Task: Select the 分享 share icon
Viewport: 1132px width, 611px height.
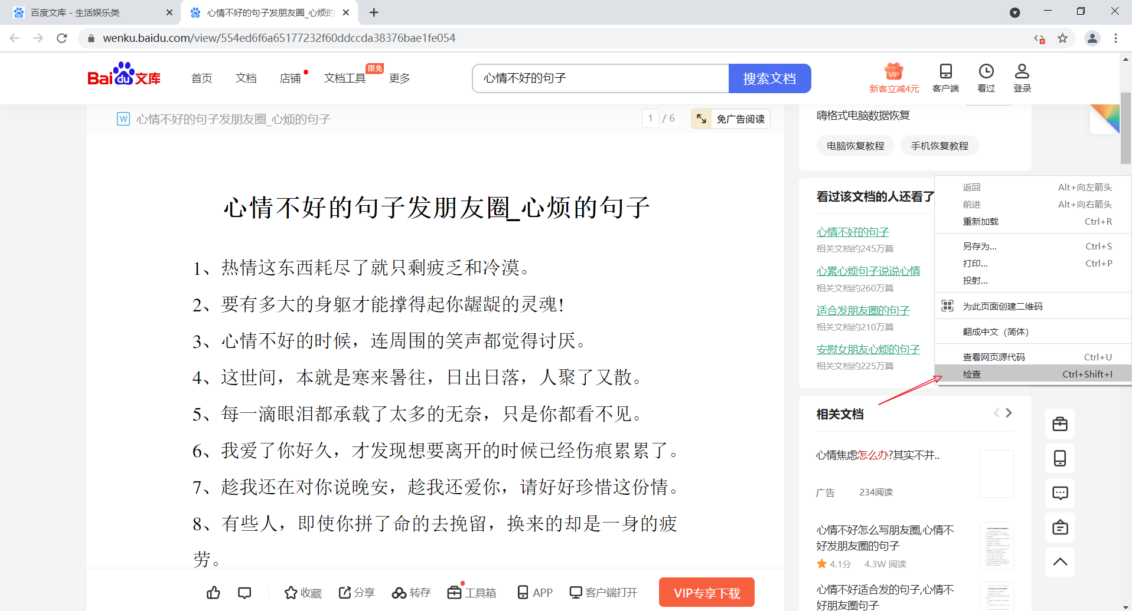Action: pyautogui.click(x=357, y=592)
